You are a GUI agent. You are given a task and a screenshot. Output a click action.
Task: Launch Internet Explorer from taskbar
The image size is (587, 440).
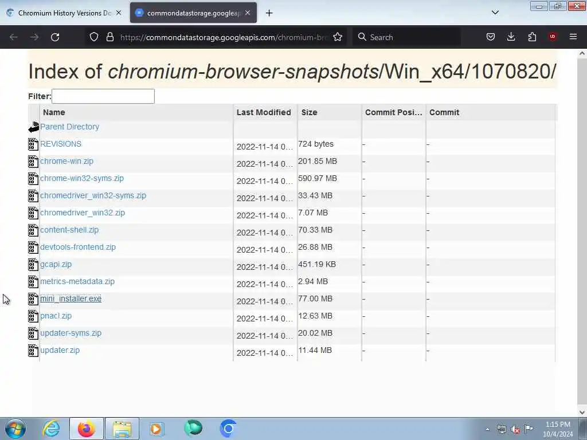[51, 429]
